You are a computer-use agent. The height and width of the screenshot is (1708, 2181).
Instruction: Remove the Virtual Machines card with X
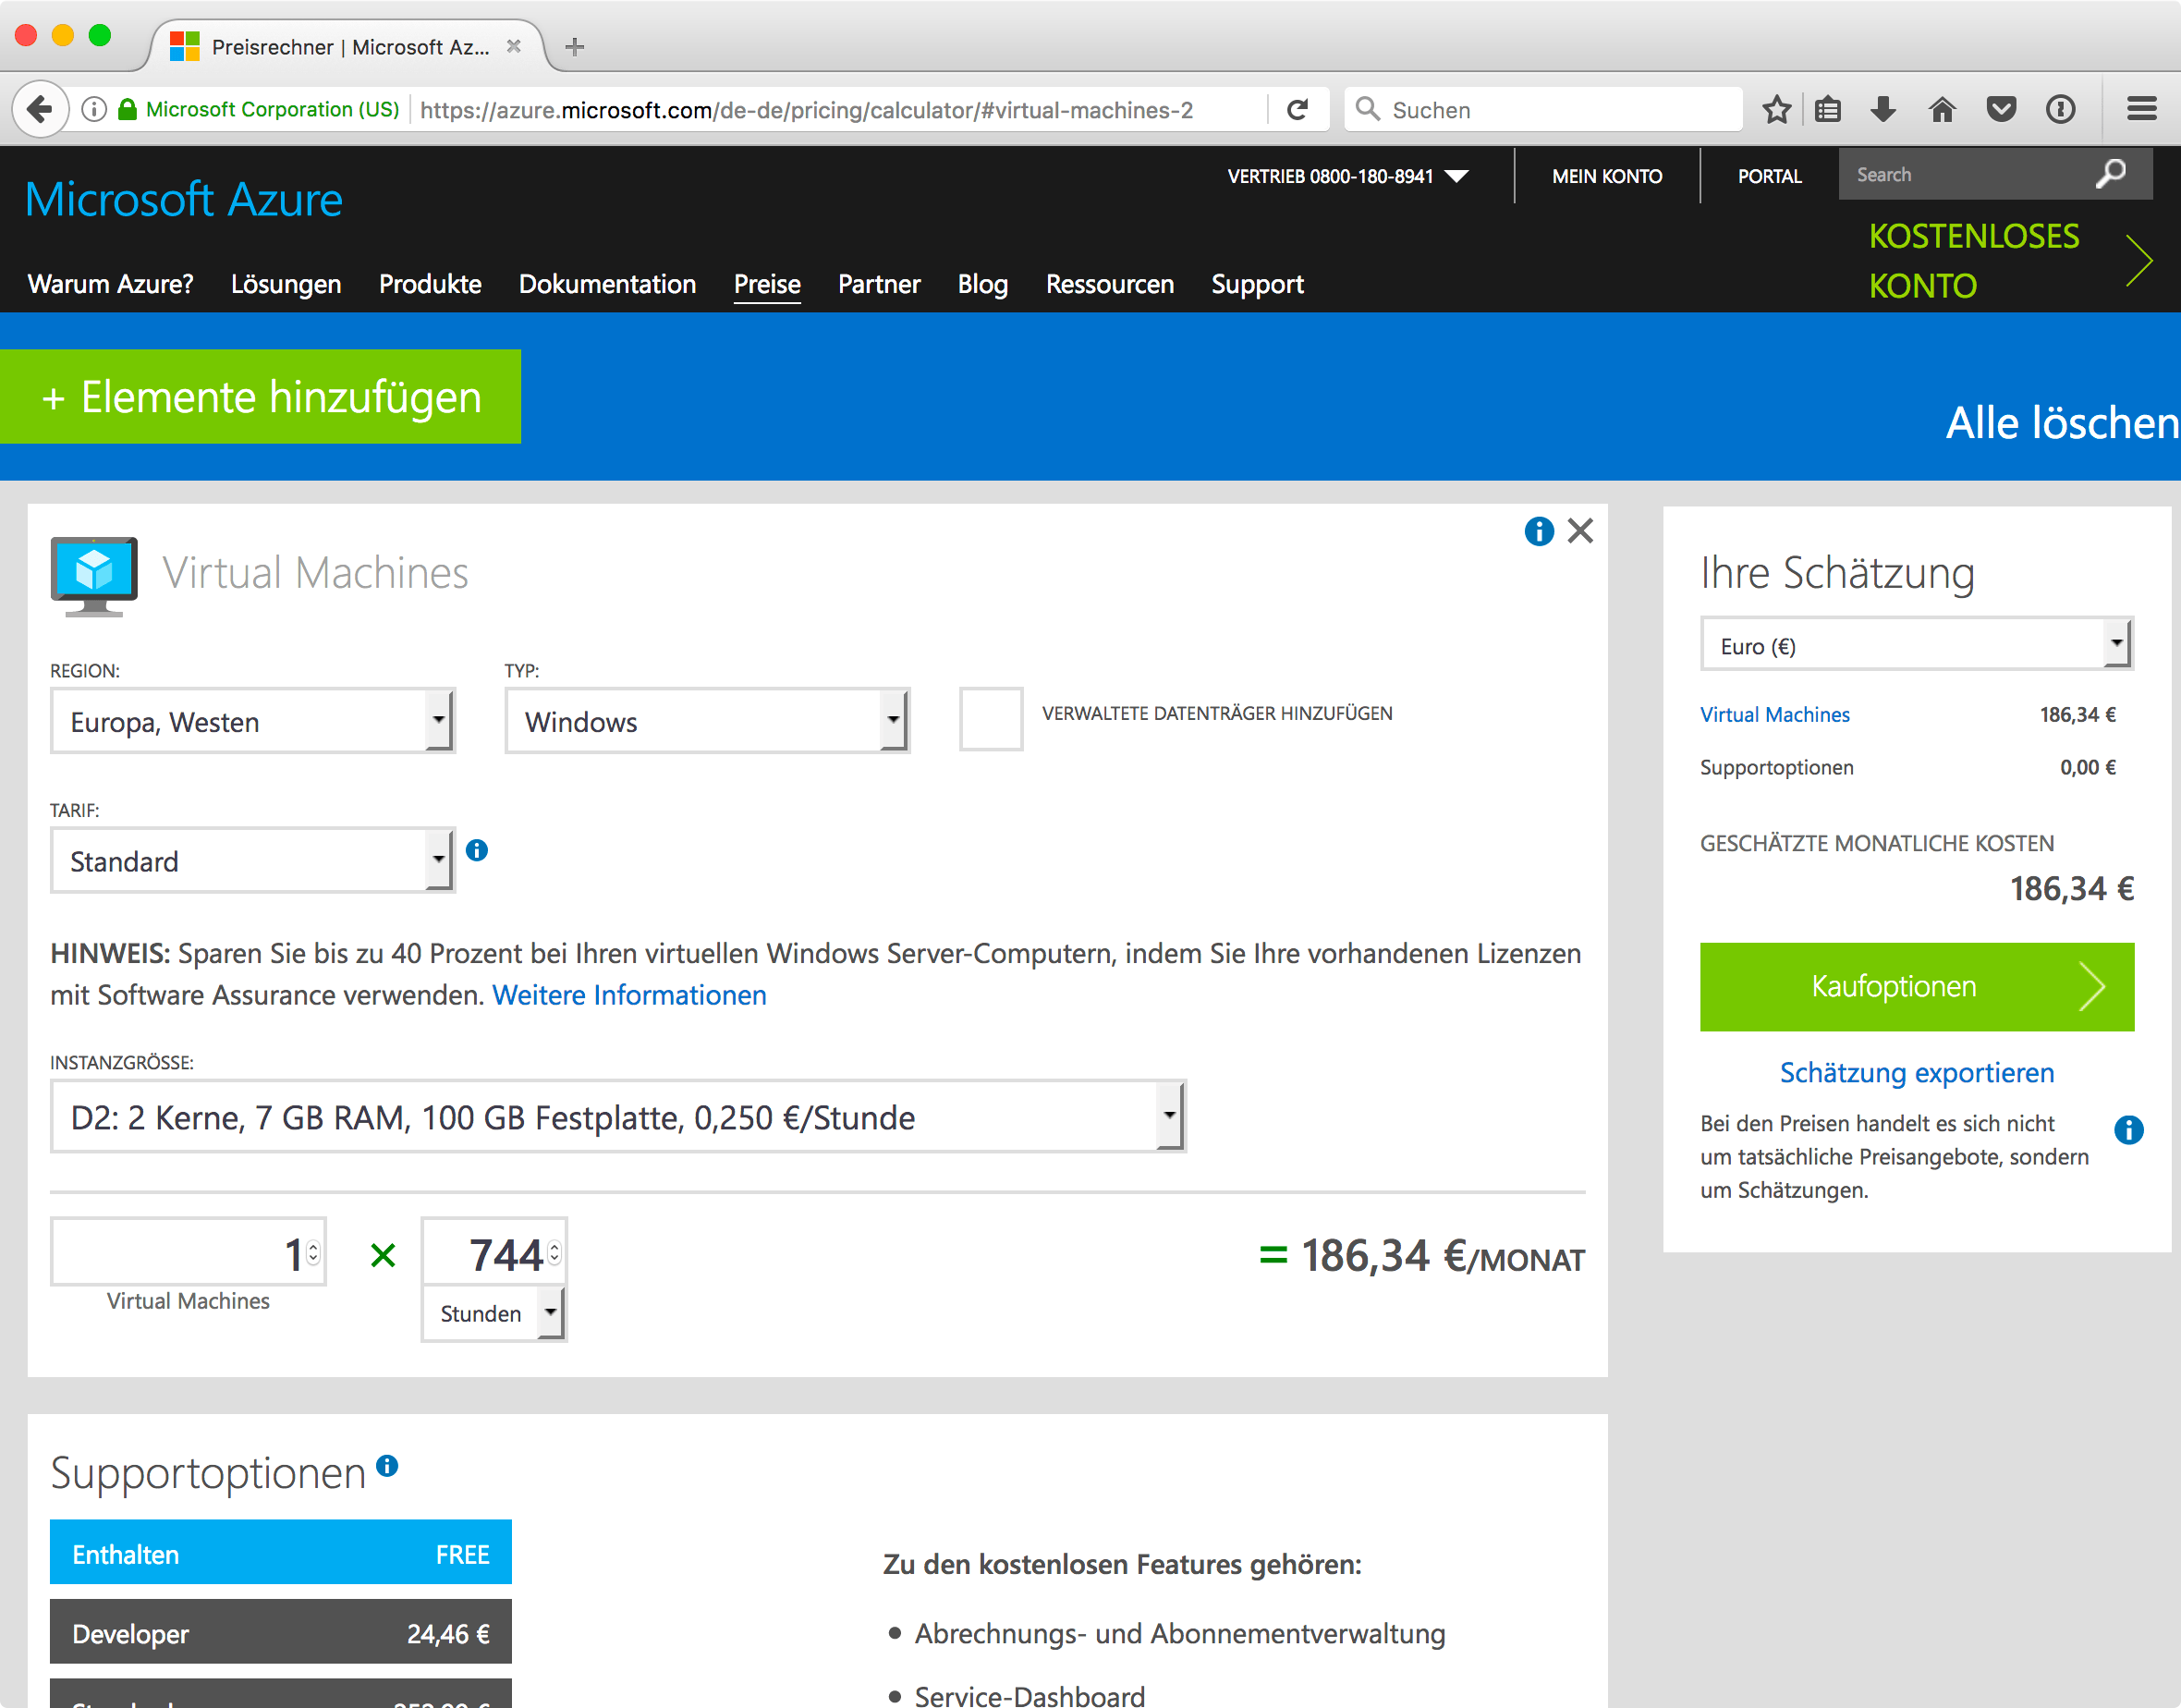click(x=1581, y=530)
